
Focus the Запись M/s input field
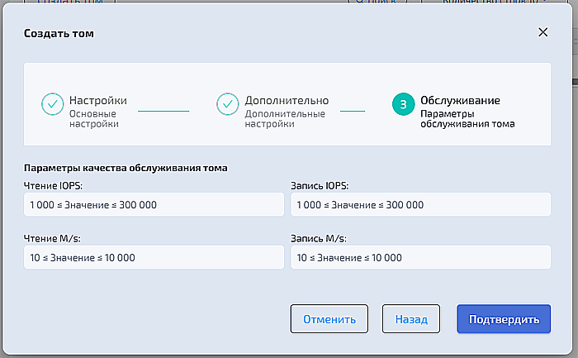(420, 257)
